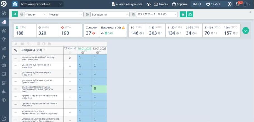
Task: Open the project URL dropdown mydent-msk.ru
Action: point(41,4)
